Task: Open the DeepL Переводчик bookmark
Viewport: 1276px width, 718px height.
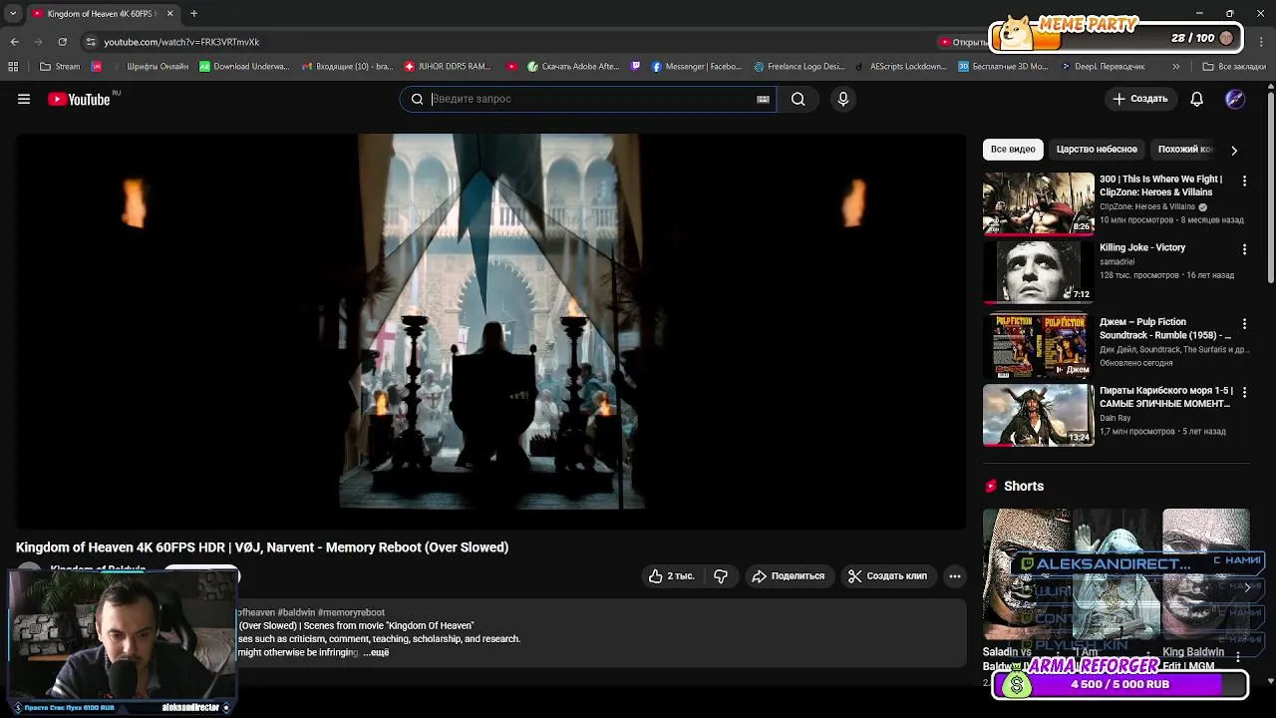Action: (1103, 67)
